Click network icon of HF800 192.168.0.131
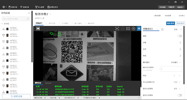Viewport: 187px width, 100px height. (x=4, y=29)
